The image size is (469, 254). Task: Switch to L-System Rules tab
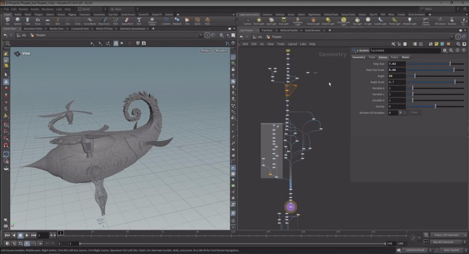point(405,57)
